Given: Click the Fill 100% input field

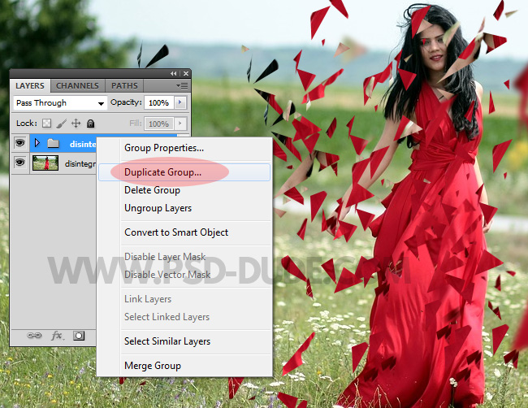Looking at the screenshot, I should pos(159,124).
